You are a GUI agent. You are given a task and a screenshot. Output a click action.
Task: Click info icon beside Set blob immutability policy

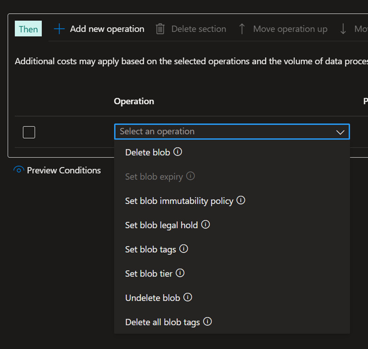[x=241, y=200]
